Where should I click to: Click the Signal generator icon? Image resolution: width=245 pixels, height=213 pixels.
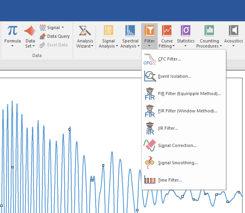click(x=42, y=28)
